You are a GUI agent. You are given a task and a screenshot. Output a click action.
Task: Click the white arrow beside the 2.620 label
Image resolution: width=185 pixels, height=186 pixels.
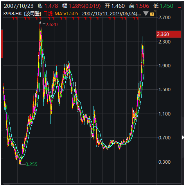click(42, 23)
